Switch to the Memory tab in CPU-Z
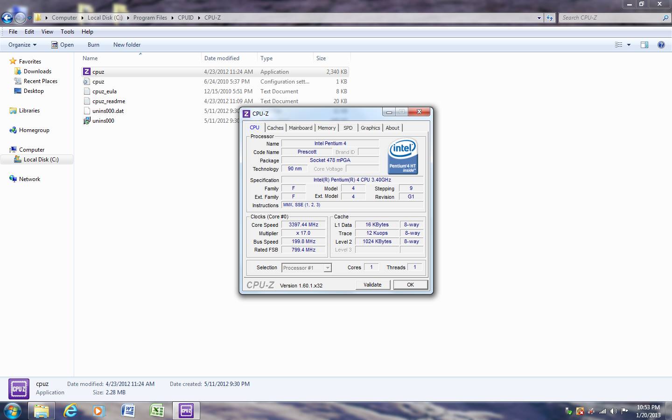 [x=327, y=128]
